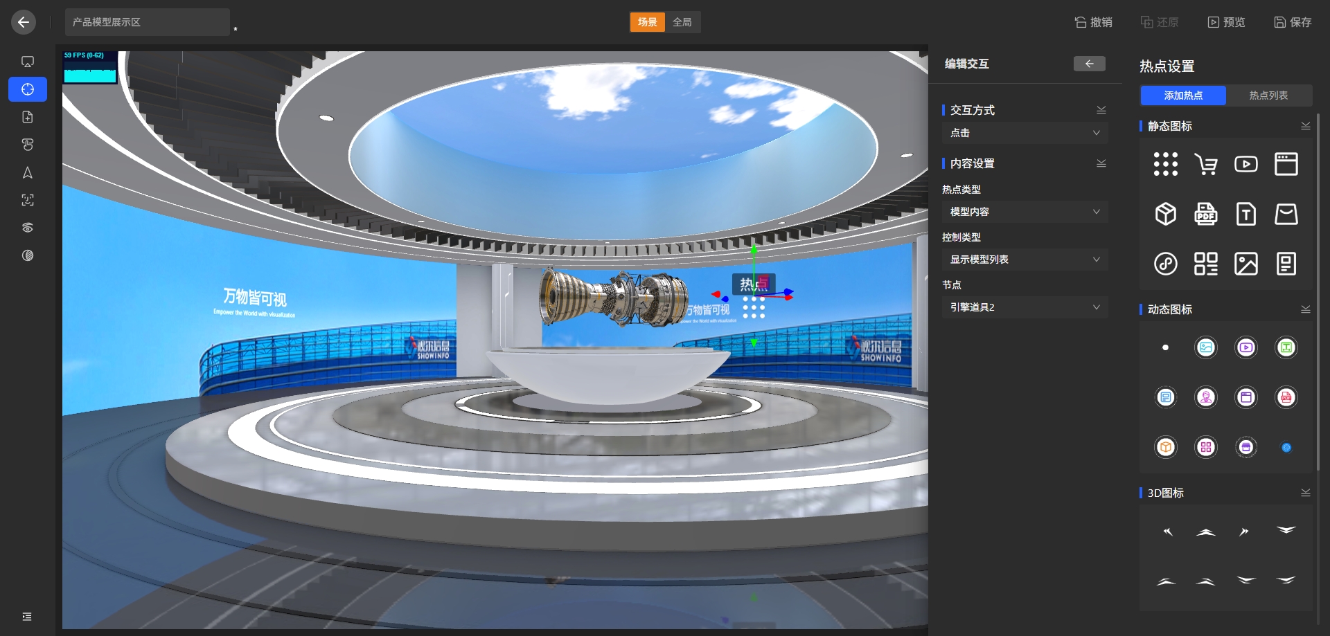Expand the 节点 引擎道具2 dropdown
The height and width of the screenshot is (636, 1330).
[x=1024, y=307]
